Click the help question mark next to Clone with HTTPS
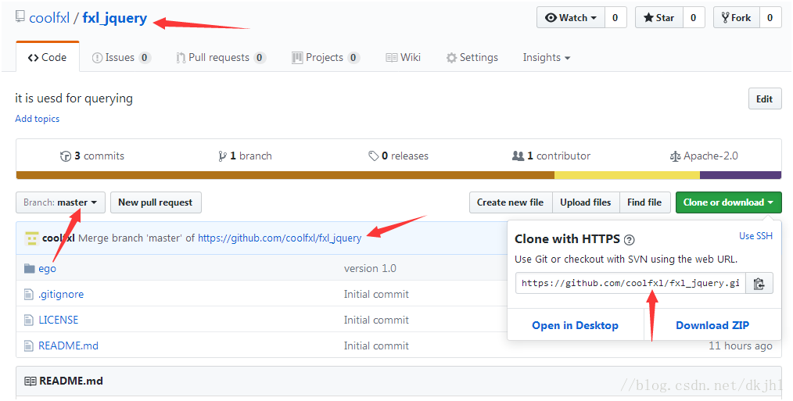This screenshot has width=793, height=401. [x=629, y=240]
